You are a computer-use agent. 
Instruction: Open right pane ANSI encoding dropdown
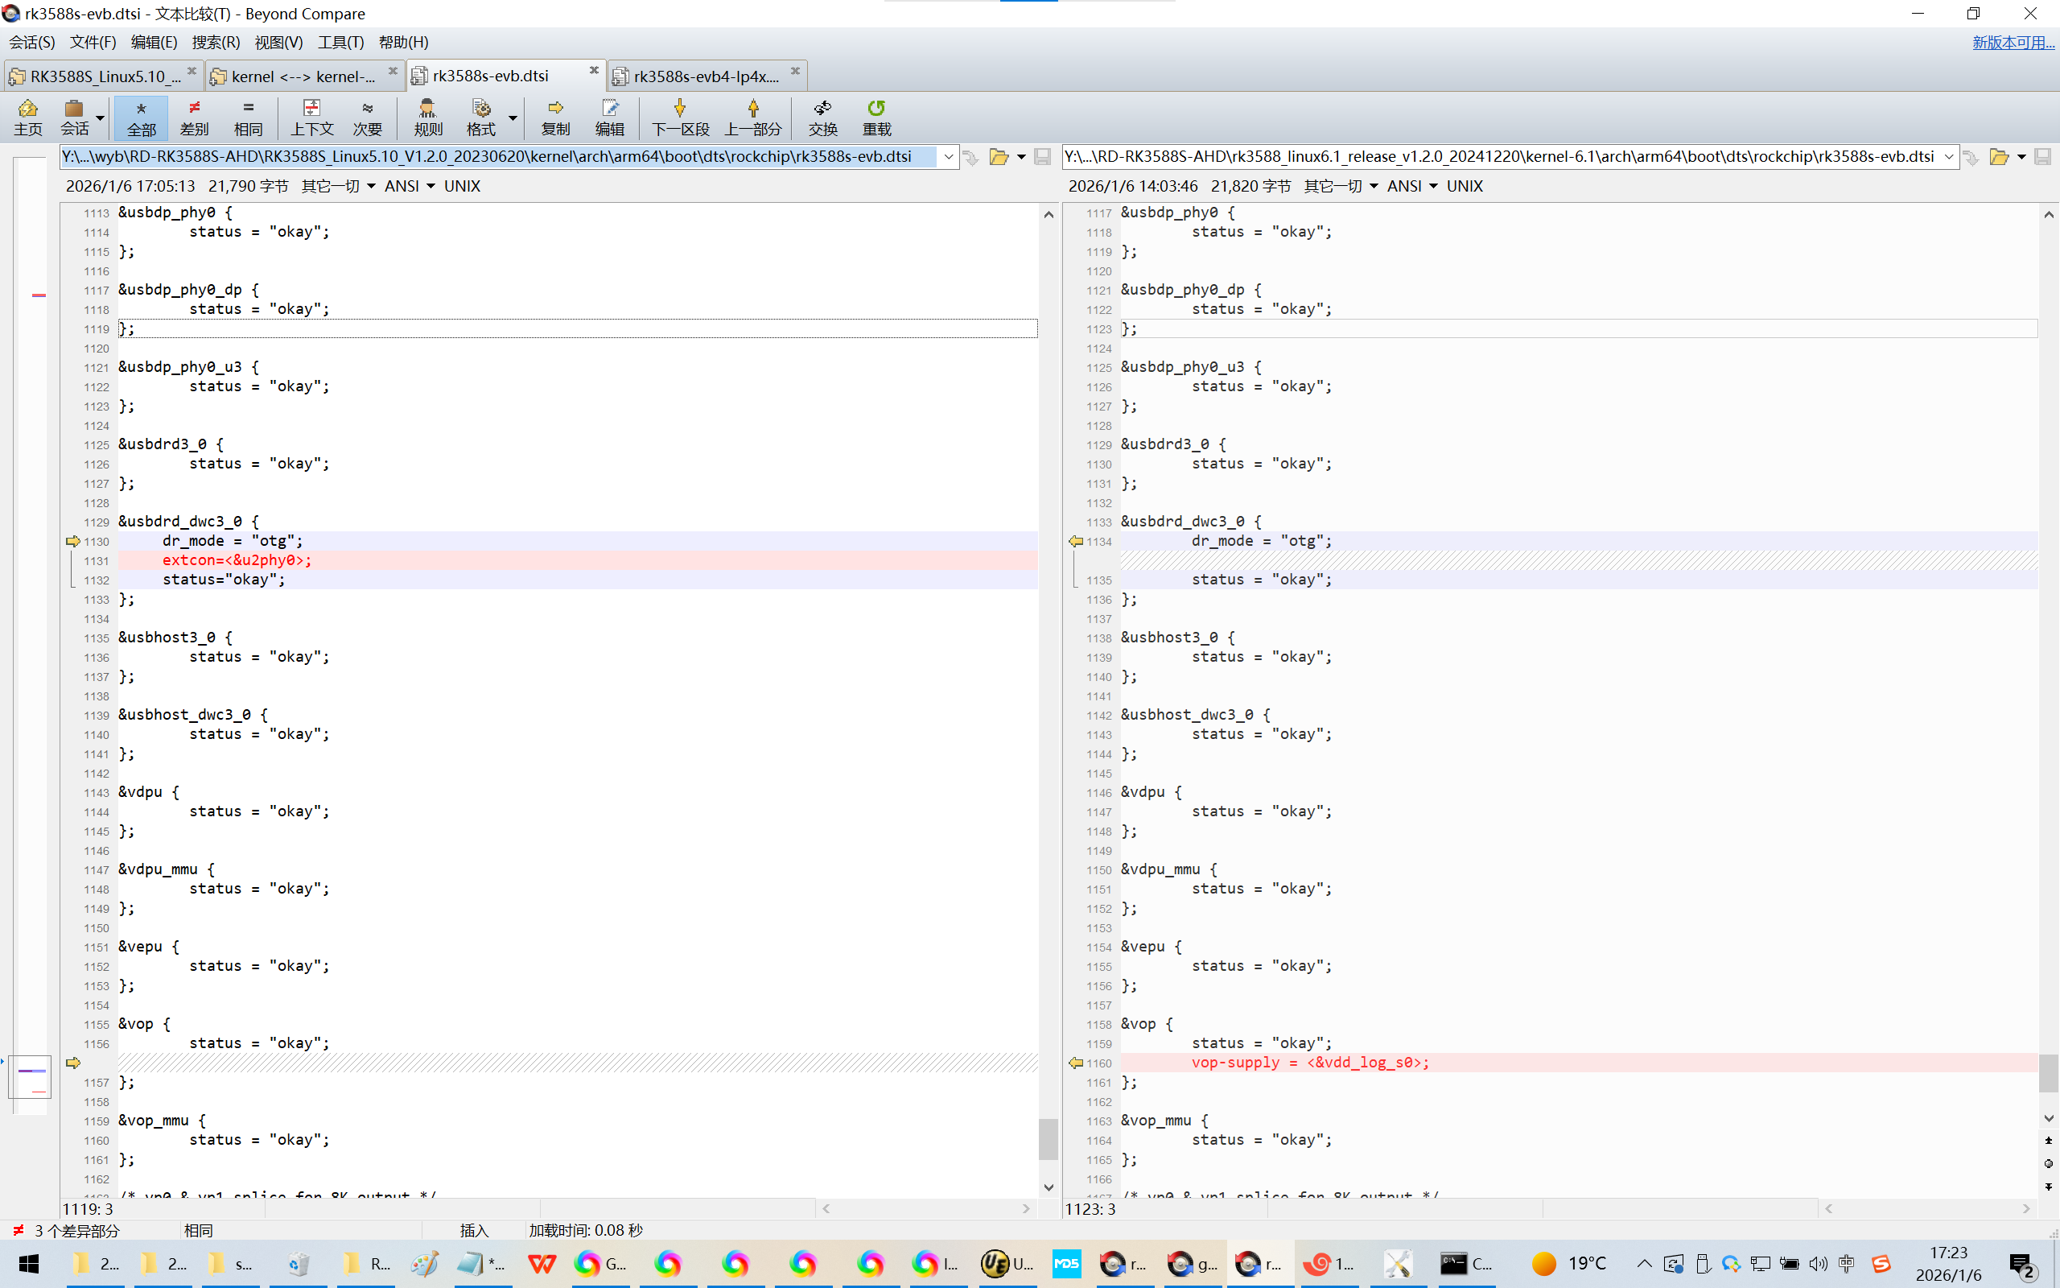[x=1412, y=186]
